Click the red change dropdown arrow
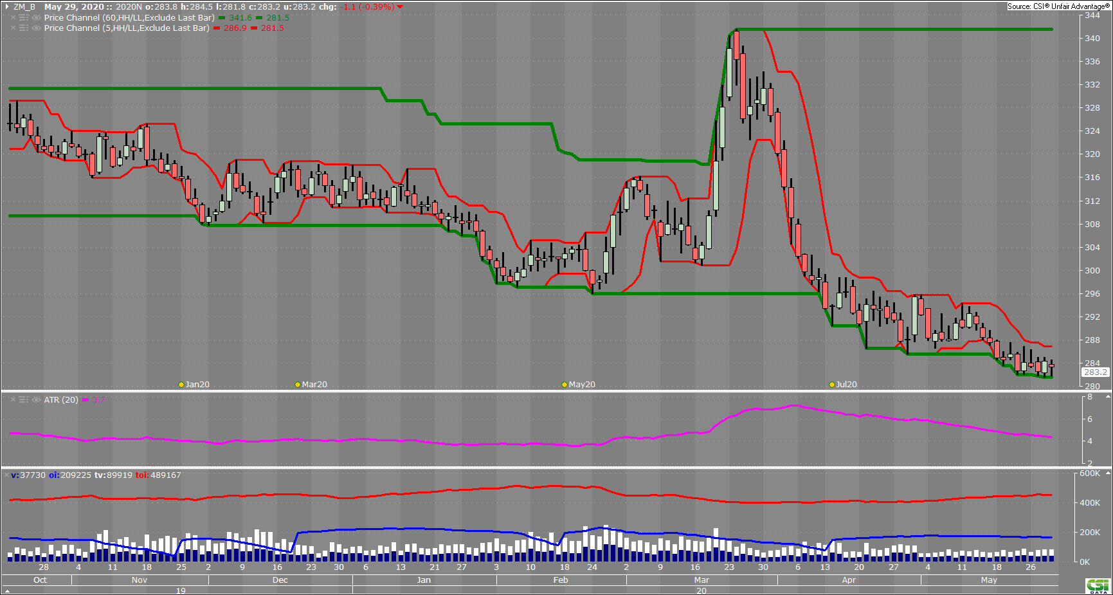 click(400, 7)
